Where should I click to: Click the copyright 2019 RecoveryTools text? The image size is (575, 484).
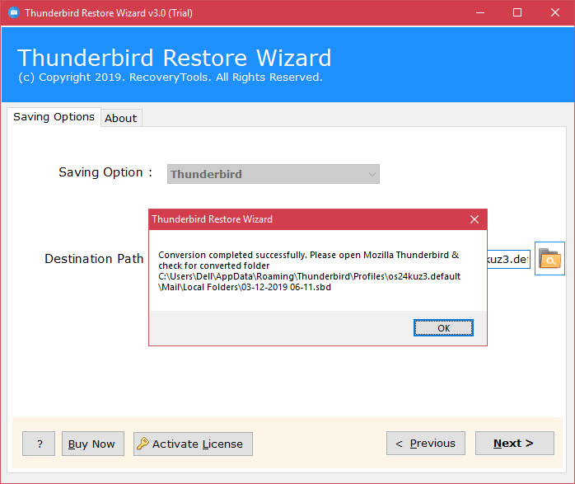pyautogui.click(x=171, y=78)
